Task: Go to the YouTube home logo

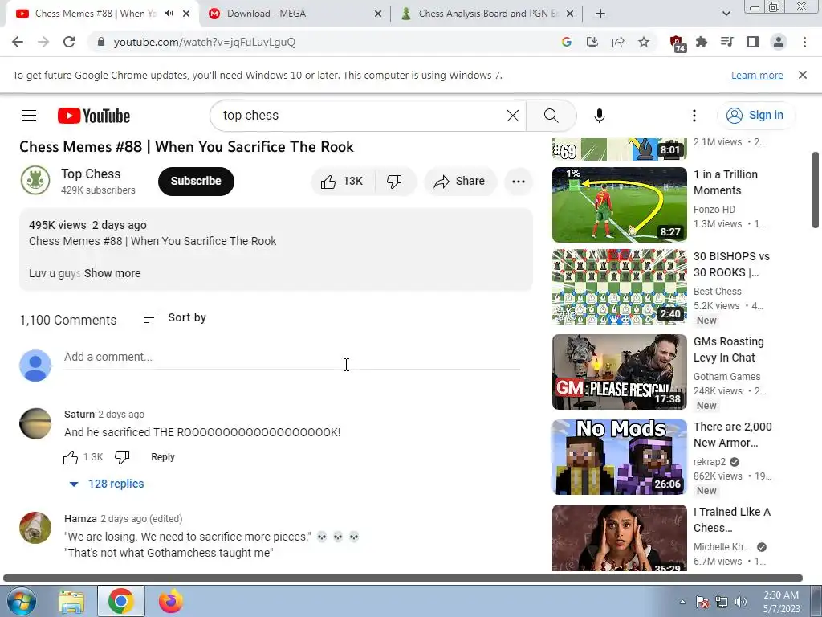Action: tap(94, 116)
